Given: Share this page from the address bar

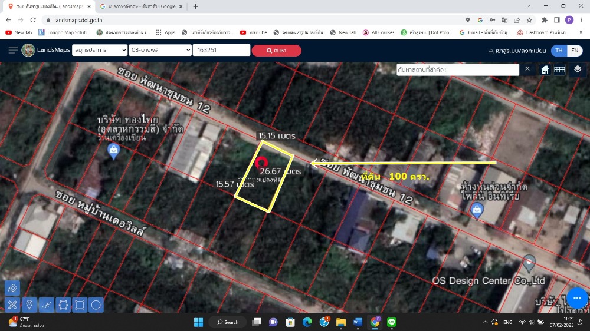Looking at the screenshot, I should [x=517, y=20].
